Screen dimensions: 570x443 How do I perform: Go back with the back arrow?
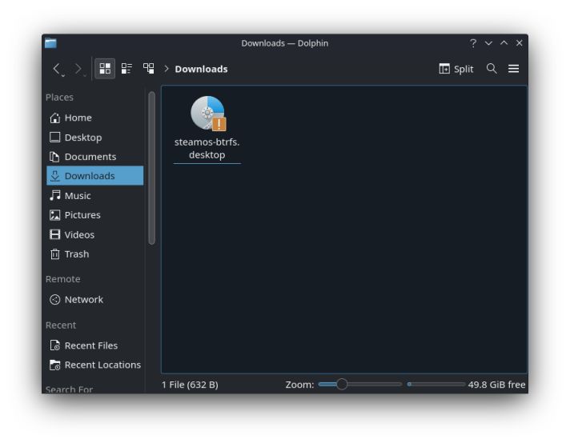(x=57, y=69)
